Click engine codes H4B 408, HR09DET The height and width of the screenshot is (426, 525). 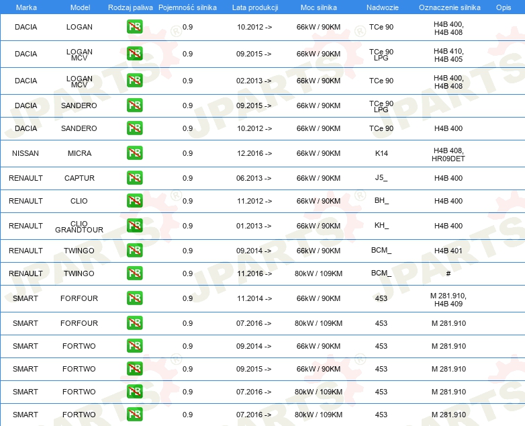(448, 155)
